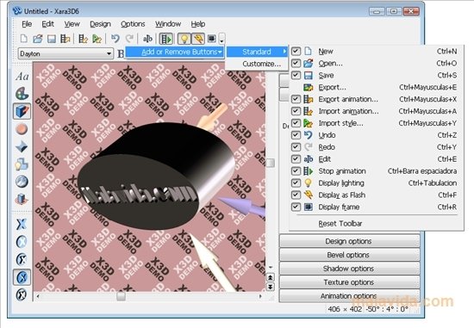The height and width of the screenshot is (328, 474).
Task: Expand the Animation options panel button
Action: tap(349, 295)
